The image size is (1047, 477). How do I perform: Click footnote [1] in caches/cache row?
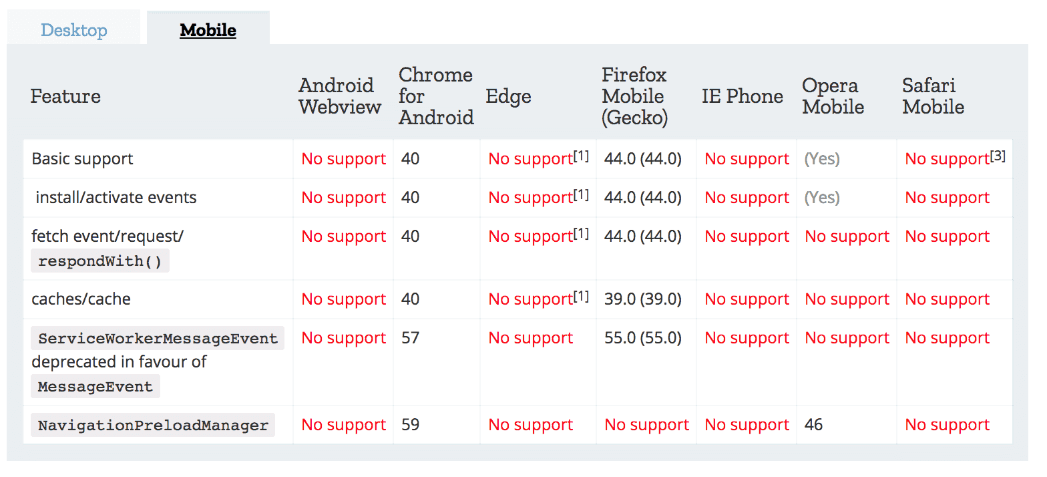tap(581, 295)
